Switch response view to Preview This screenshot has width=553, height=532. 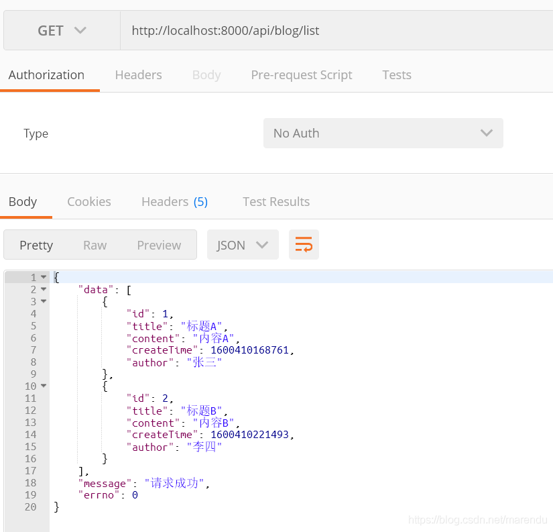159,245
